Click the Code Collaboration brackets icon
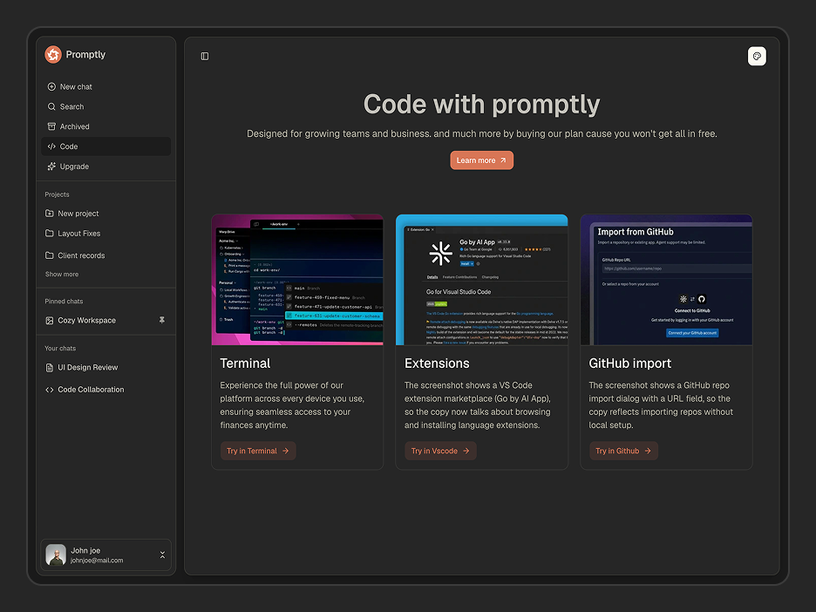The height and width of the screenshot is (612, 816). 50,390
